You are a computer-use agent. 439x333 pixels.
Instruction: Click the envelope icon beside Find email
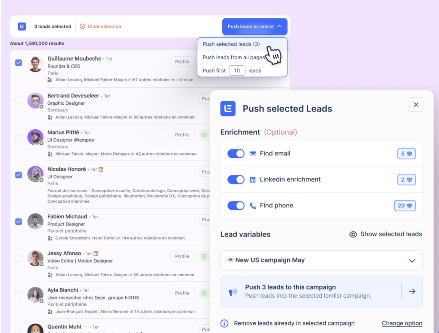(253, 154)
